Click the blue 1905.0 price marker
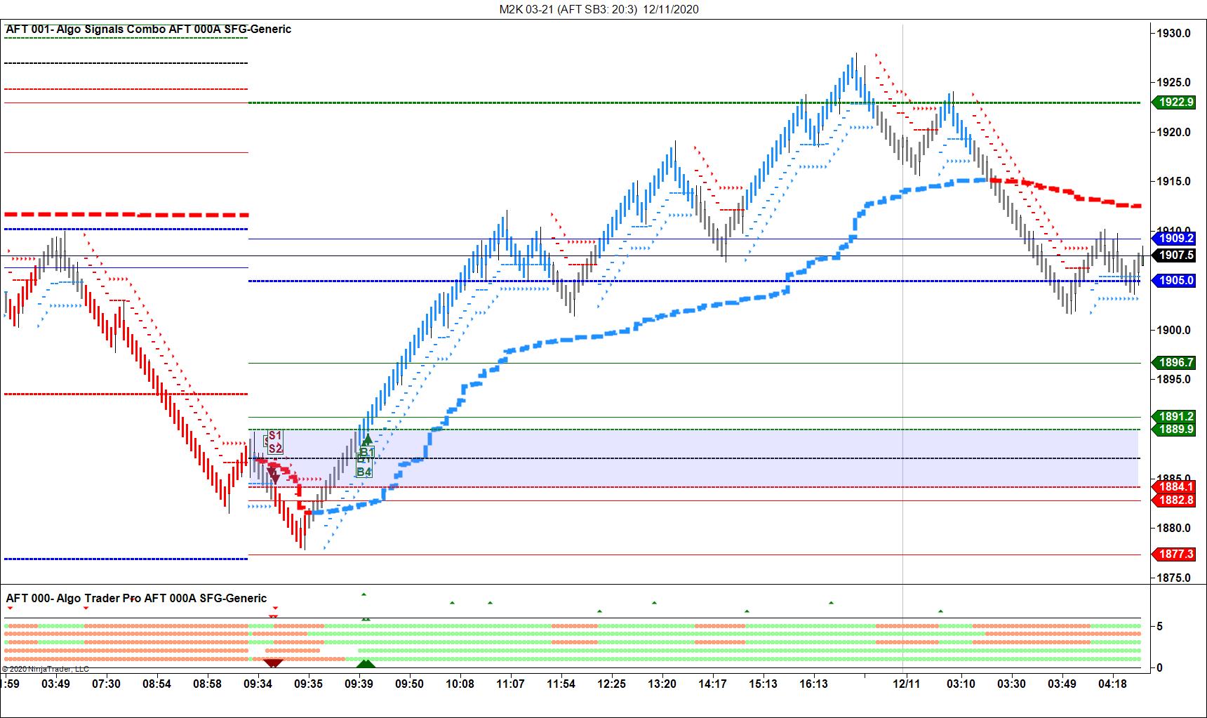This screenshot has height=718, width=1207. (1175, 281)
